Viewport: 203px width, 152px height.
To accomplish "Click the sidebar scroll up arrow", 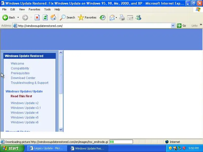I will pos(61,53).
